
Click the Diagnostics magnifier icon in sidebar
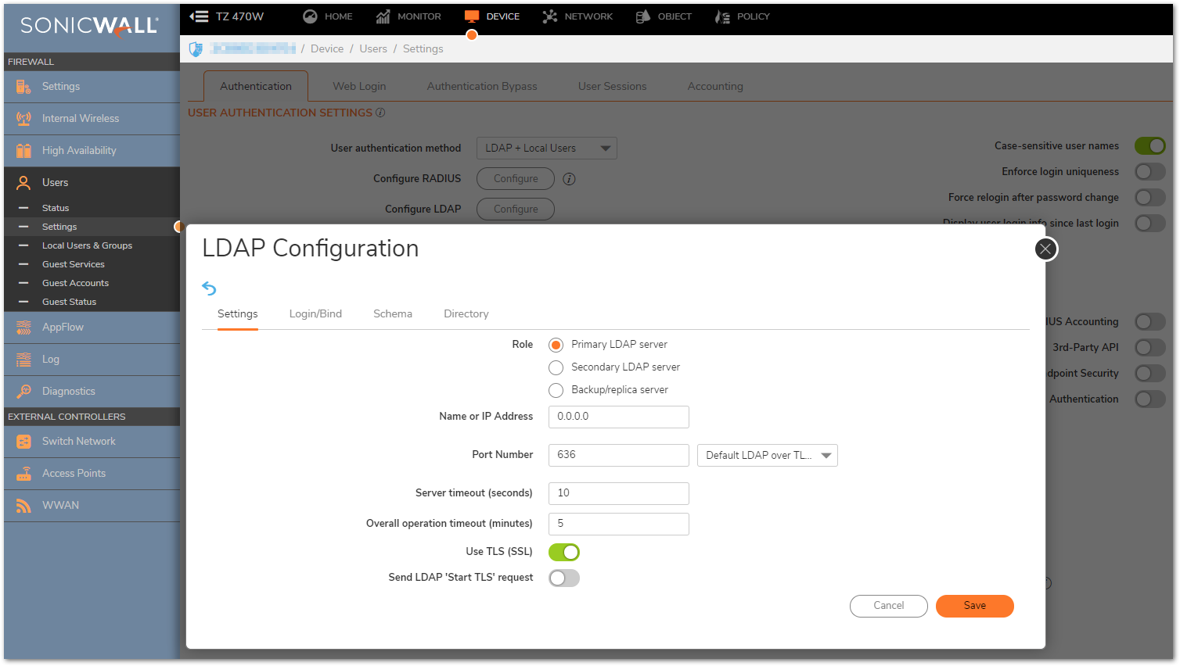[x=24, y=392]
